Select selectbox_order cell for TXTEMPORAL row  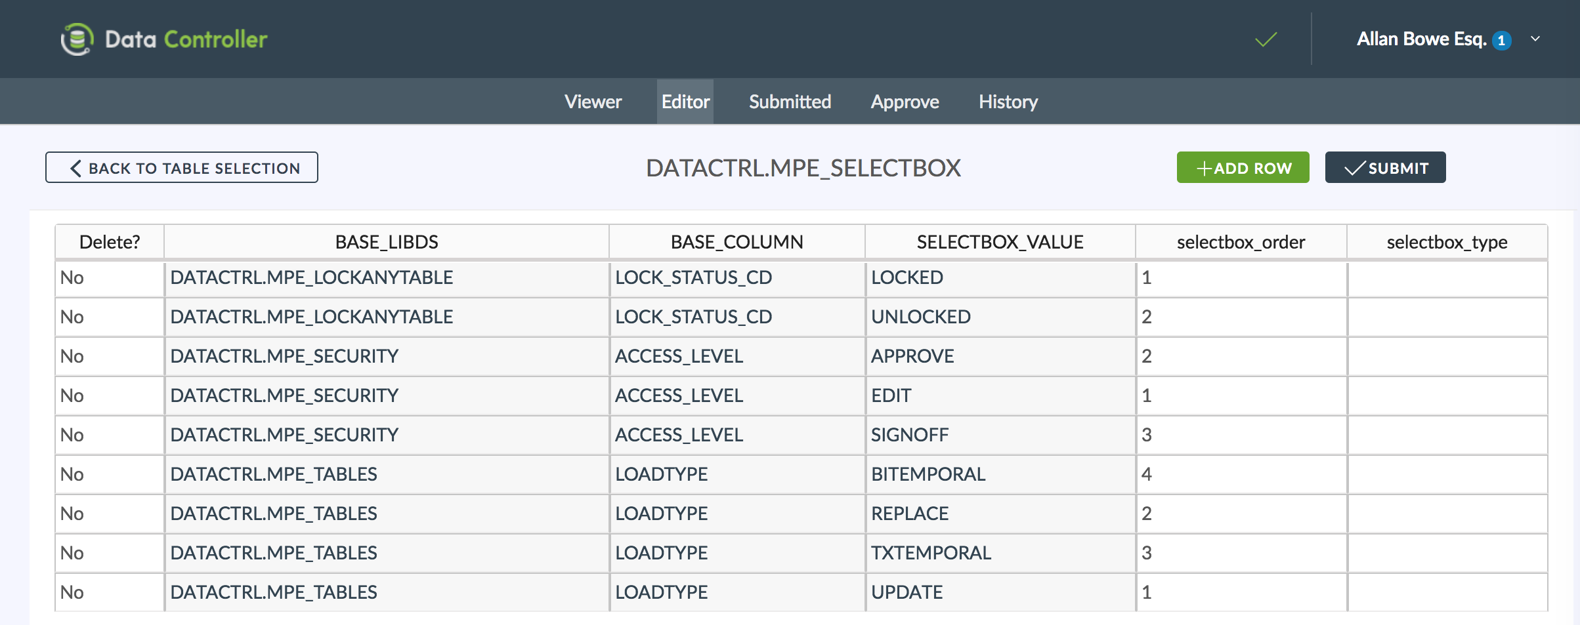tap(1241, 553)
